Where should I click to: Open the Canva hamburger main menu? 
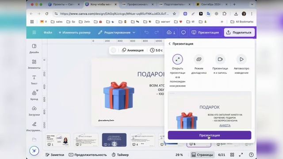[x=34, y=32]
